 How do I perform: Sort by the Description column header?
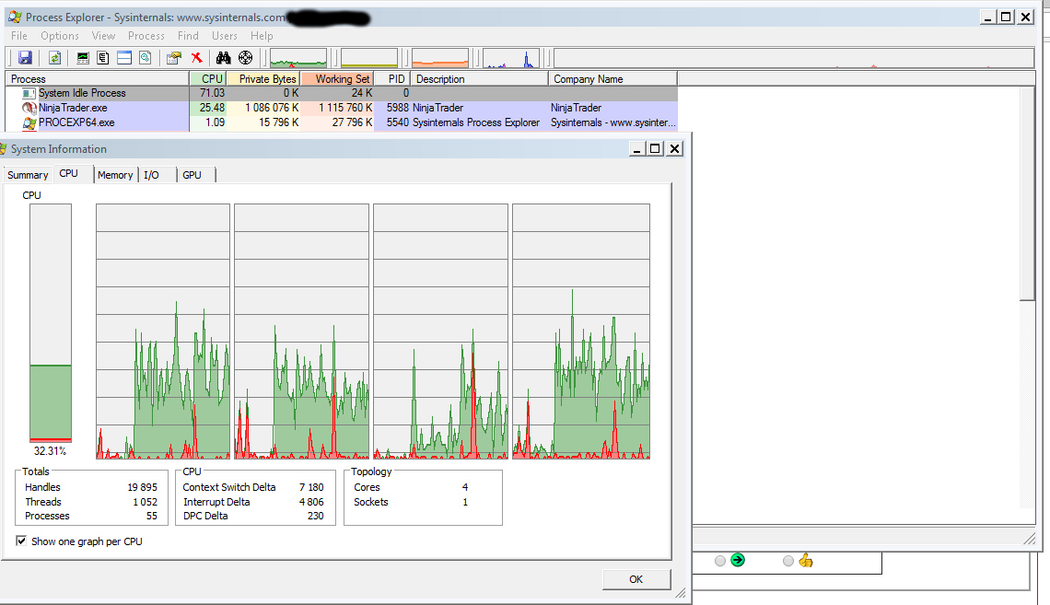(479, 79)
